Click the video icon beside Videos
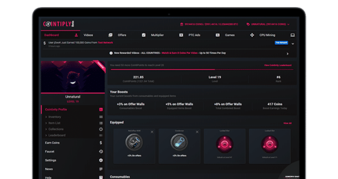338x179 pixels. click(x=110, y=35)
